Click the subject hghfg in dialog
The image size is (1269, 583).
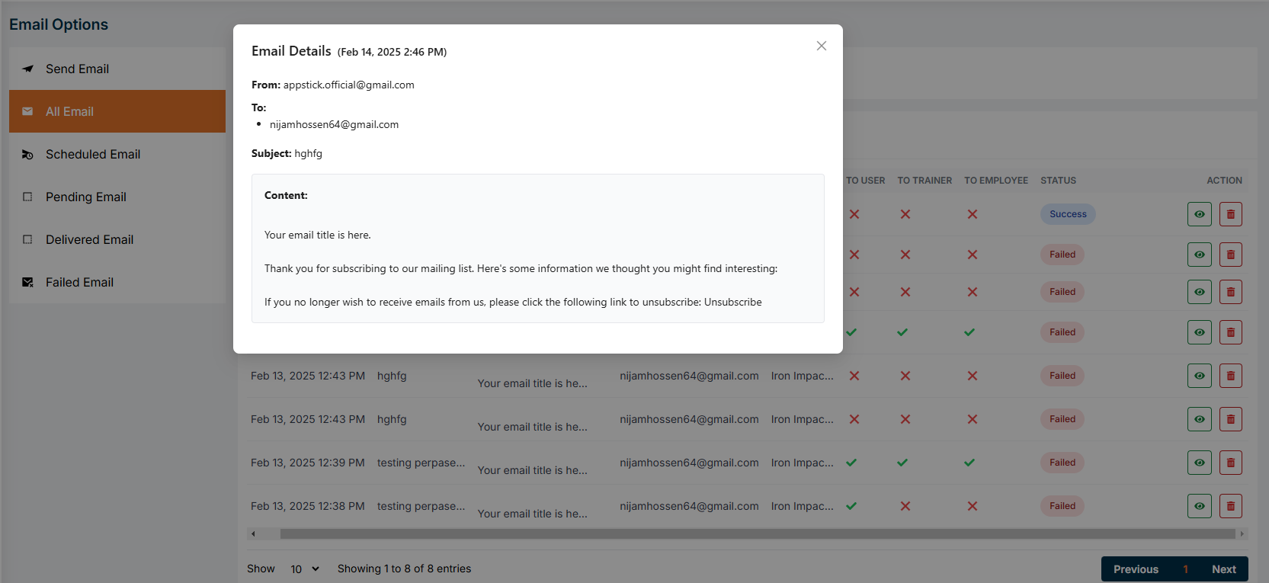(x=309, y=153)
